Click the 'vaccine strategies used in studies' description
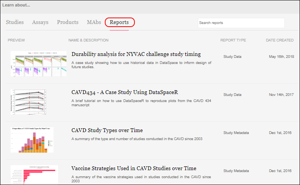Image resolution: width=300 pixels, height=185 pixels. tap(141, 179)
